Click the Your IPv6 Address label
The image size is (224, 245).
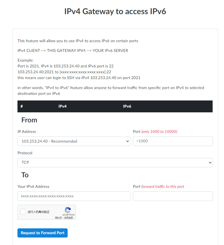click(33, 186)
